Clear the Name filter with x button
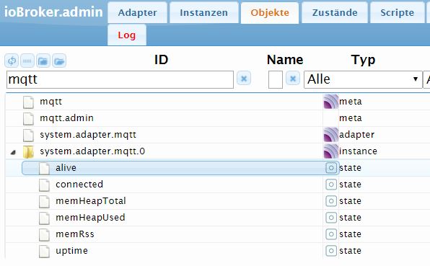Image resolution: width=430 pixels, height=266 pixels. [293, 78]
